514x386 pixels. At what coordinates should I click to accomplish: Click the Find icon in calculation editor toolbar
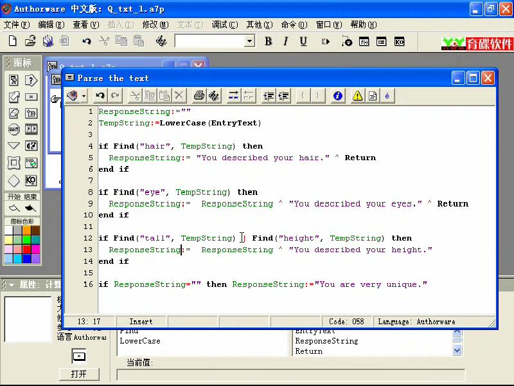[214, 96]
